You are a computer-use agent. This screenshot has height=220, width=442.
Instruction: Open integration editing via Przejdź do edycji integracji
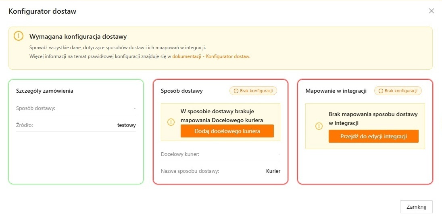tap(373, 136)
